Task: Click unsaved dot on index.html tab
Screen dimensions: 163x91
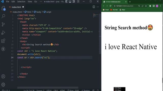Action: click(x=23, y=7)
